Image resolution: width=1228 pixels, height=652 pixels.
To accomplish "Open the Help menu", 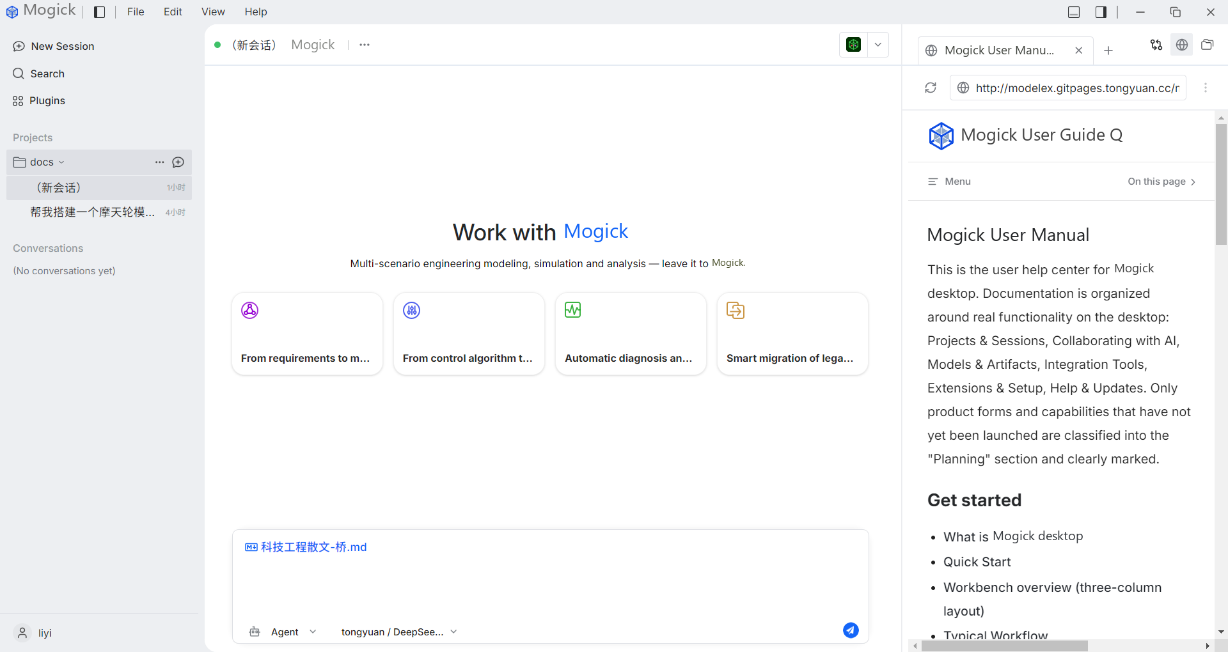I will (256, 12).
